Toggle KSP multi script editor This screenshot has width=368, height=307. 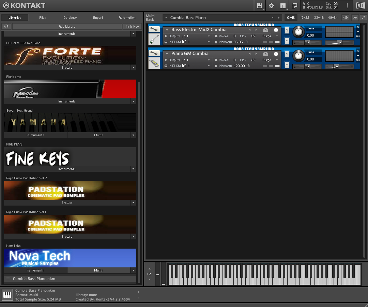[345, 18]
